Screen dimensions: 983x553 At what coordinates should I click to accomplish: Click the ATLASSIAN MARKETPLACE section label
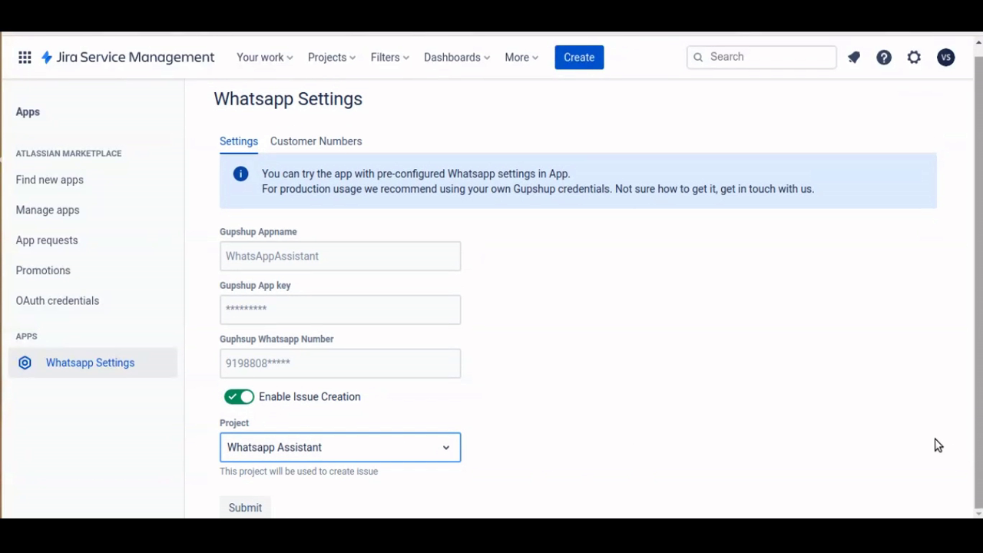pyautogui.click(x=68, y=154)
